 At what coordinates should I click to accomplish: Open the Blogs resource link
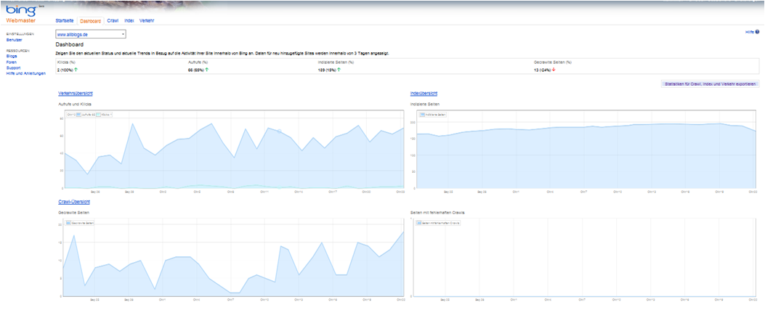[11, 56]
